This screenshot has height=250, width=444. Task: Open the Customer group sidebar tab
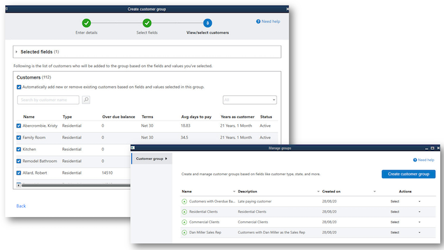[x=152, y=159]
